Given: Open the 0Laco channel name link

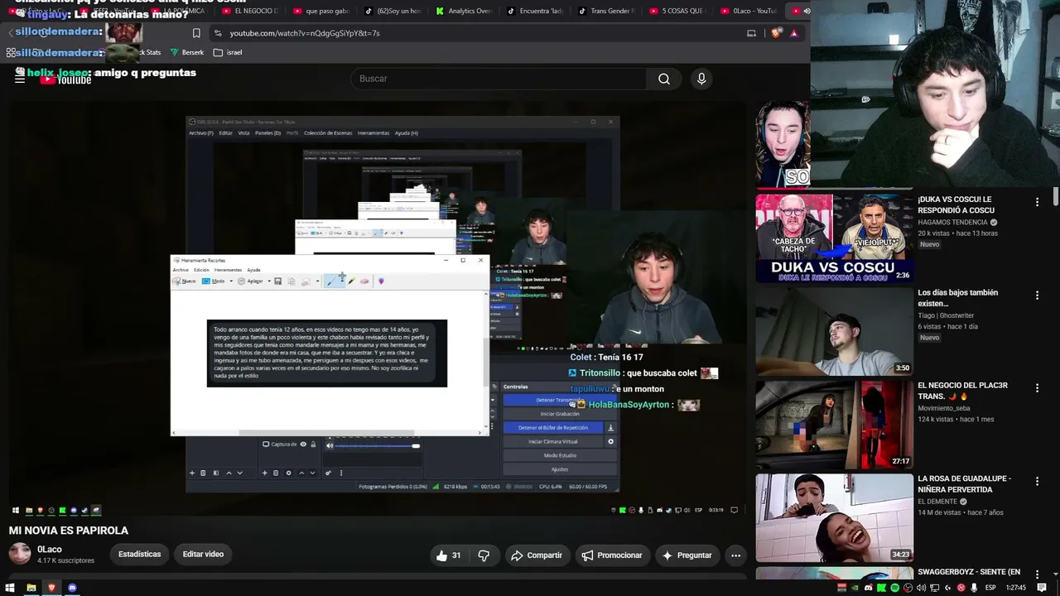Looking at the screenshot, I should click(50, 550).
